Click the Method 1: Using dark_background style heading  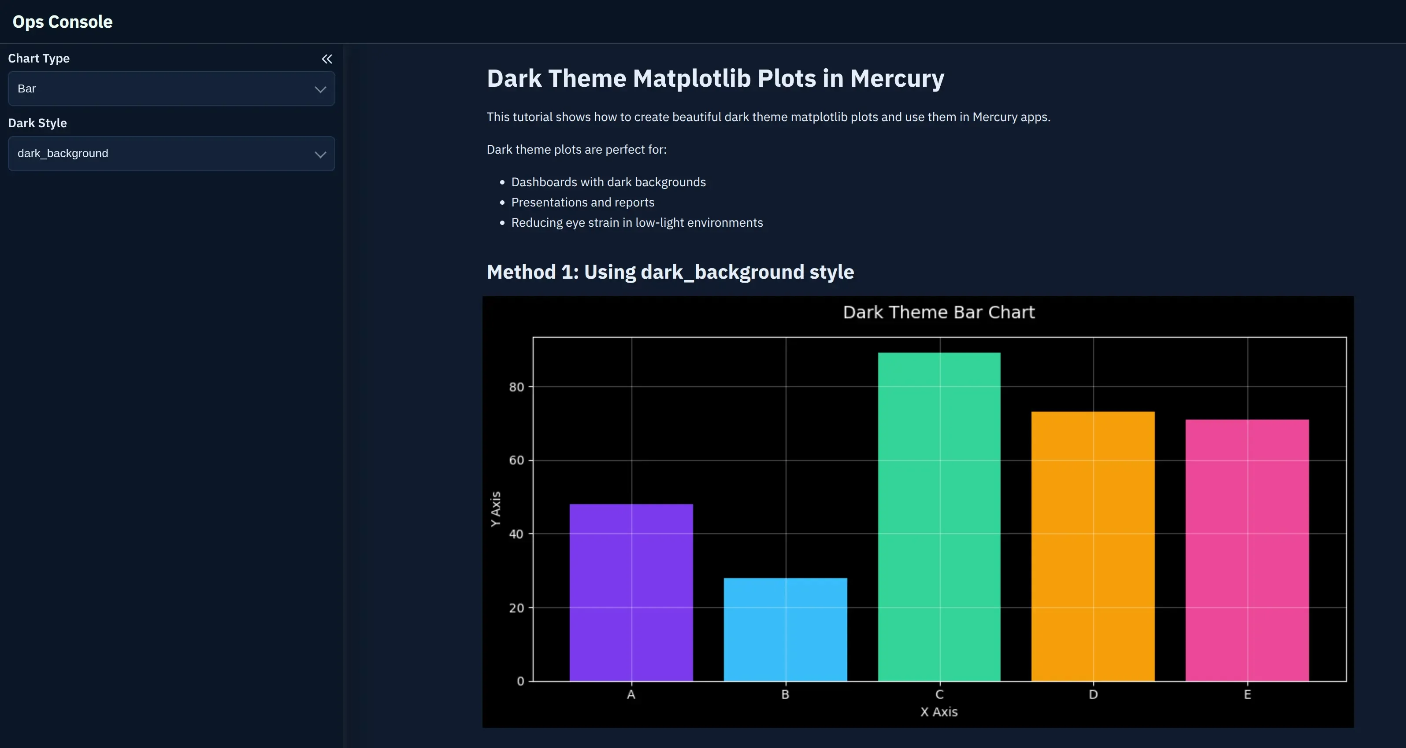point(670,272)
